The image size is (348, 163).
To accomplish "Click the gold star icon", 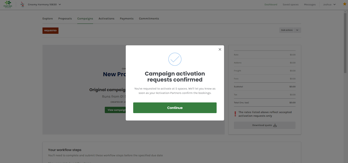I will (344, 4).
